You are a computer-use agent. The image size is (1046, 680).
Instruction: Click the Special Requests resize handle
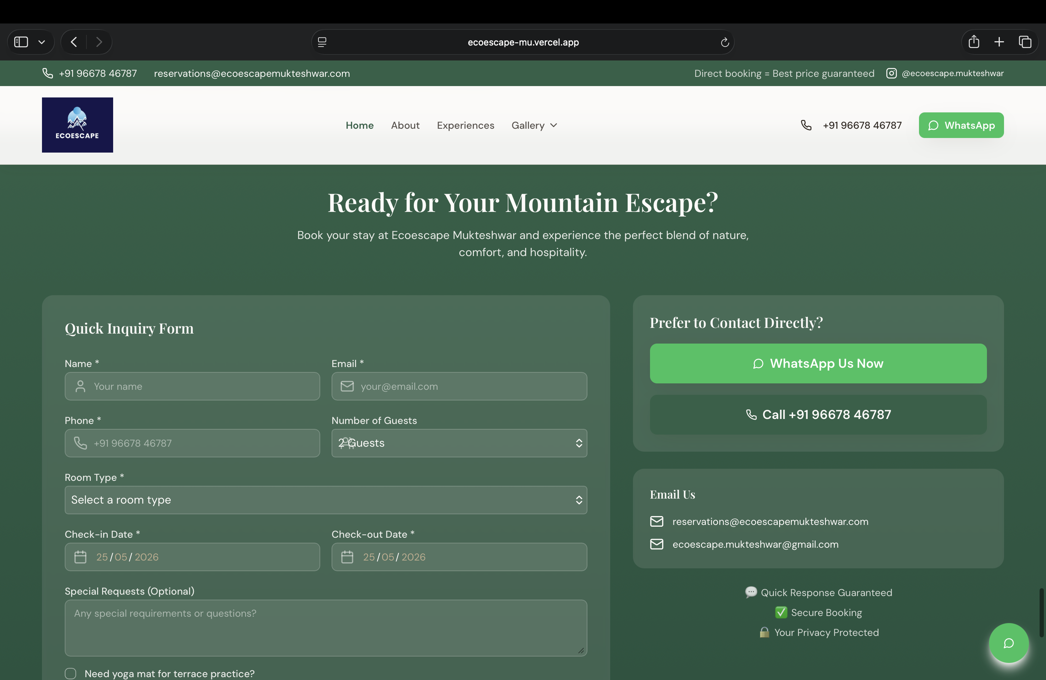coord(581,650)
